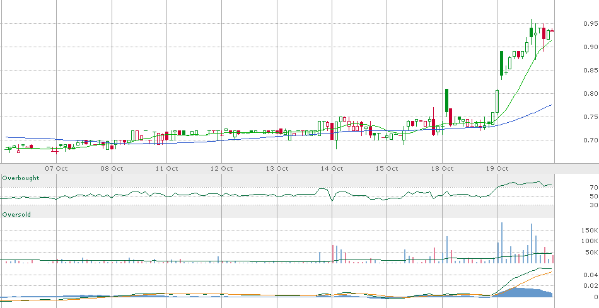599x308 pixels.
Task: Click the 14 Oct date label
Action: tap(332, 168)
